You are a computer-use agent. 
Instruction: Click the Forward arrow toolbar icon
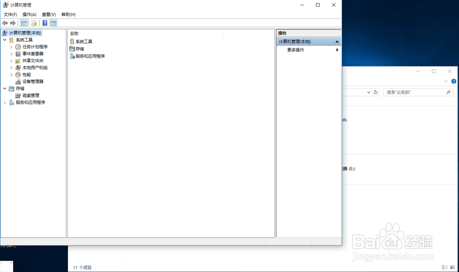[12, 23]
